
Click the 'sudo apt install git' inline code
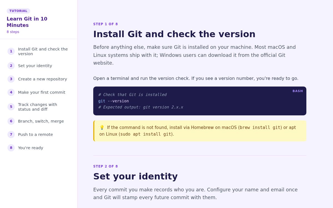coord(146,134)
